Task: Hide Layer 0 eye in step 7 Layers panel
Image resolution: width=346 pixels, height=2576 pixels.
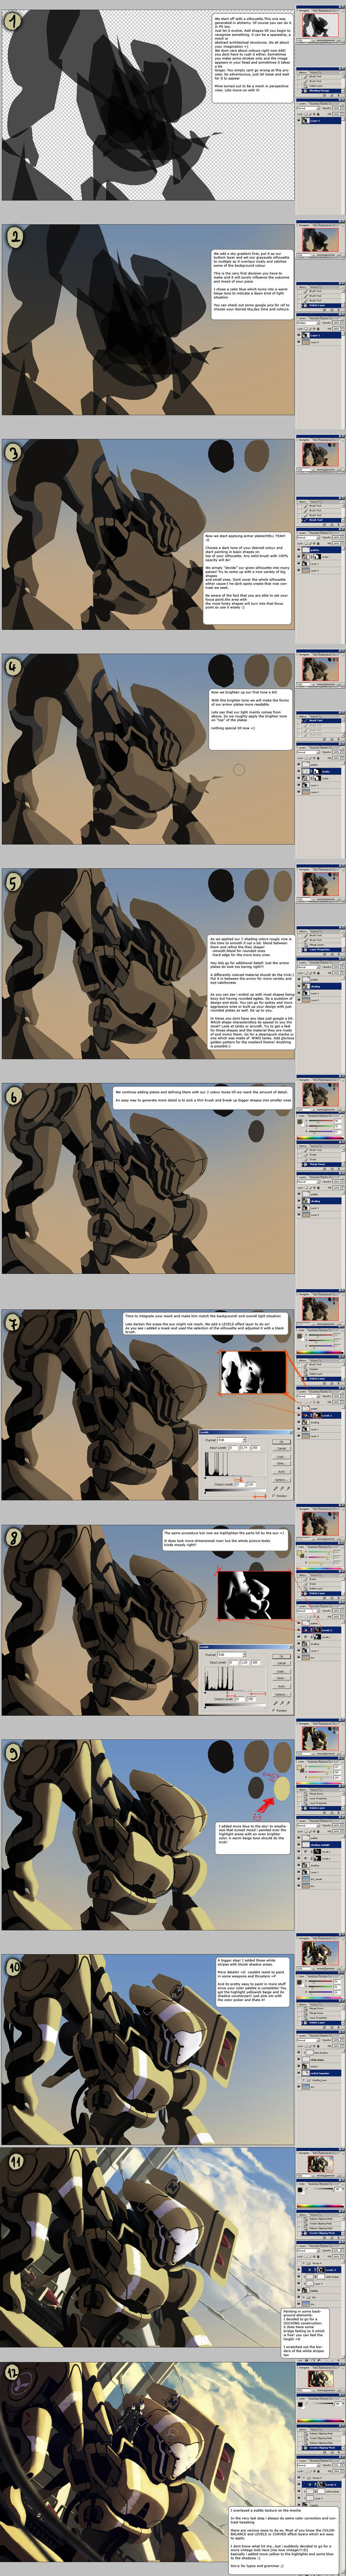Action: [299, 1436]
